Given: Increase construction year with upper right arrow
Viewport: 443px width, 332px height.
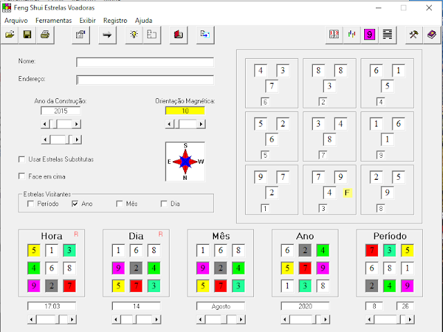Looking at the screenshot, I should click(x=77, y=124).
